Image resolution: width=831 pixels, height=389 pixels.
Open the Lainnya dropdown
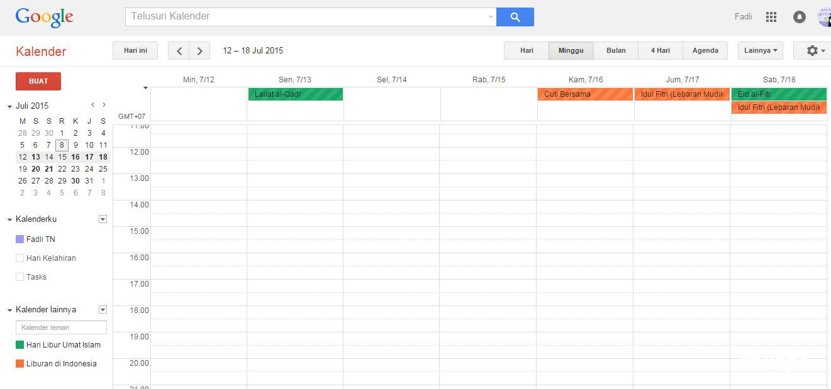pos(760,51)
